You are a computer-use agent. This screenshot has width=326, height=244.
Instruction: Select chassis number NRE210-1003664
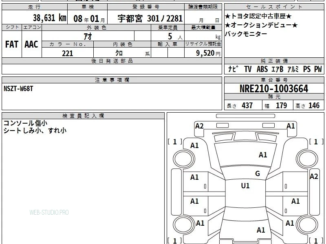click(x=274, y=89)
